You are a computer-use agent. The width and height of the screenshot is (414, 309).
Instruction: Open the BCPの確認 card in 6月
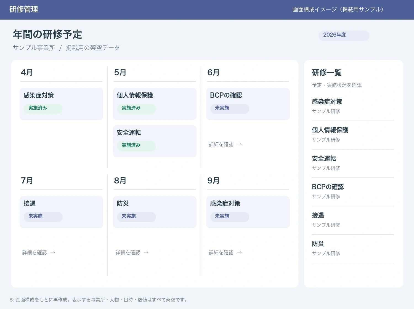click(x=248, y=104)
